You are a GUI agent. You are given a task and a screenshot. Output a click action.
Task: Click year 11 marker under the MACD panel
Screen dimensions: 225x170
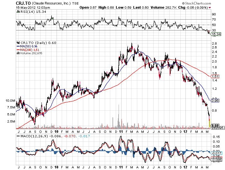pos(121,167)
